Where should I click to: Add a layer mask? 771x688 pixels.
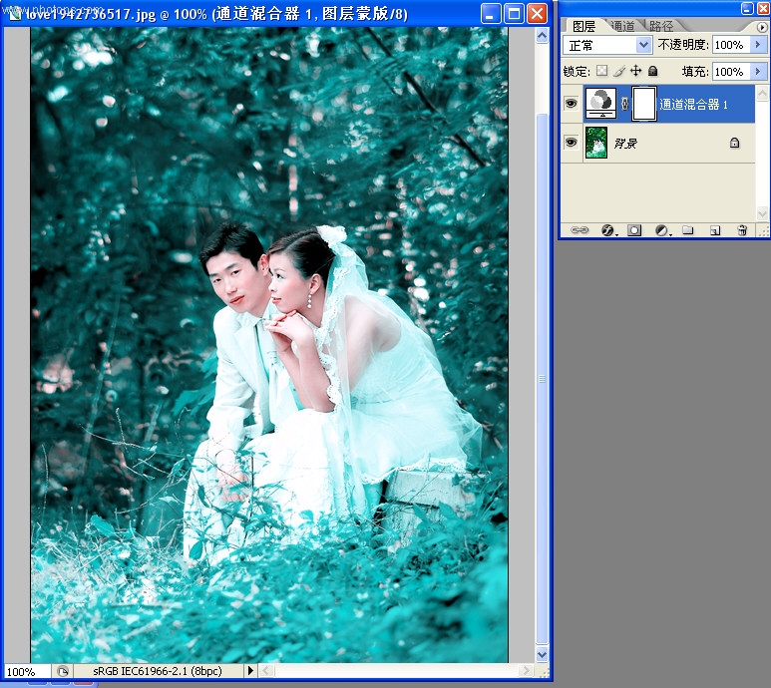634,230
